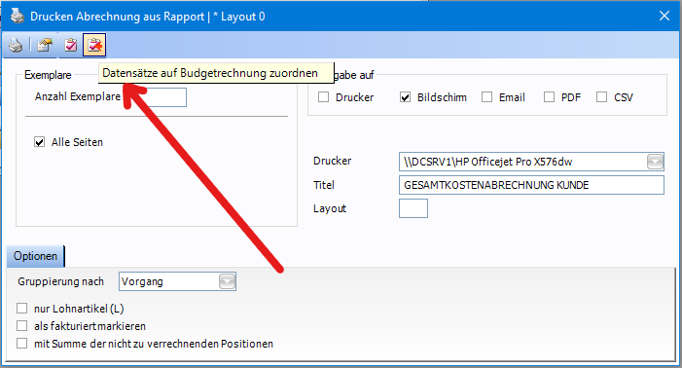This screenshot has width=682, height=368.
Task: Check mit Summe der nicht zu verrechnenden Positionen
Action: (21, 344)
